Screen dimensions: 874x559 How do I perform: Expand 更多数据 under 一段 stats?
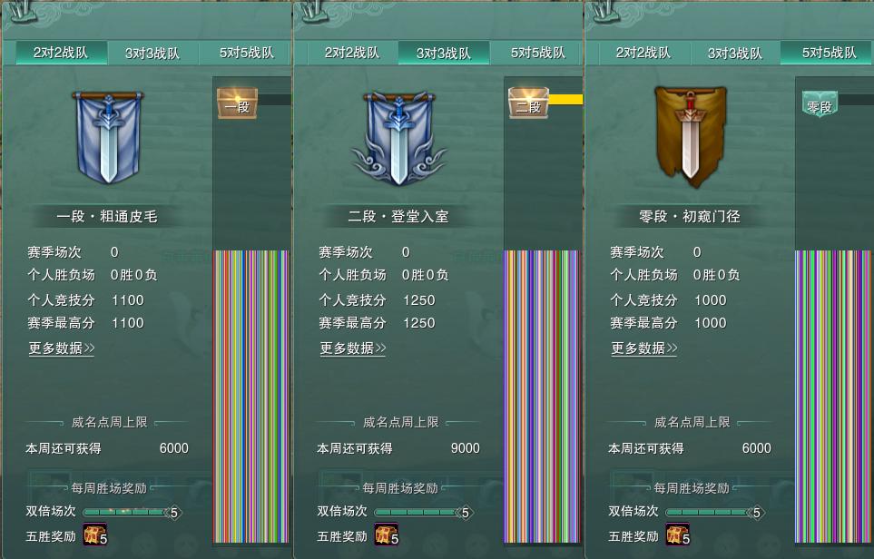coord(62,348)
